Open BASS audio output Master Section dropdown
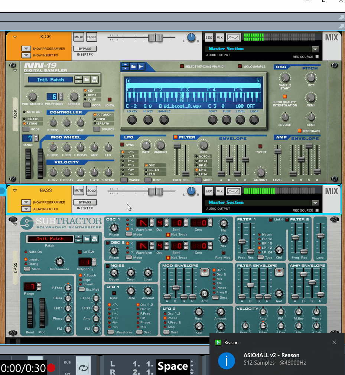Viewport: 345px width, 375px height. point(315,203)
